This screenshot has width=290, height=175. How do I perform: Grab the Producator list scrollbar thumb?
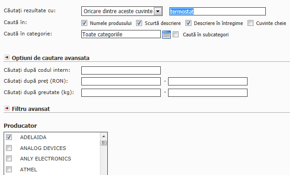pos(104,143)
